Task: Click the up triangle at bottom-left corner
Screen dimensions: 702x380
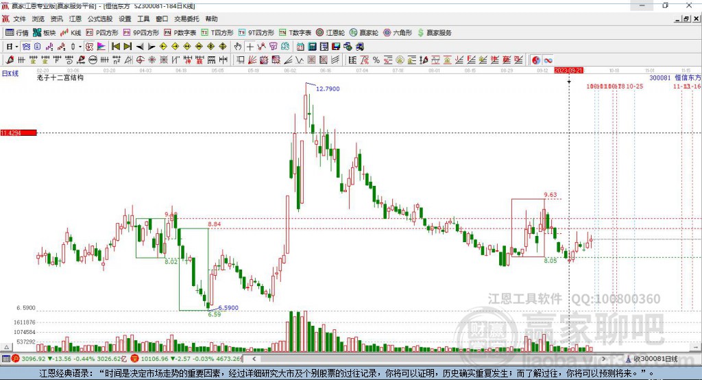Action: [x=6, y=347]
